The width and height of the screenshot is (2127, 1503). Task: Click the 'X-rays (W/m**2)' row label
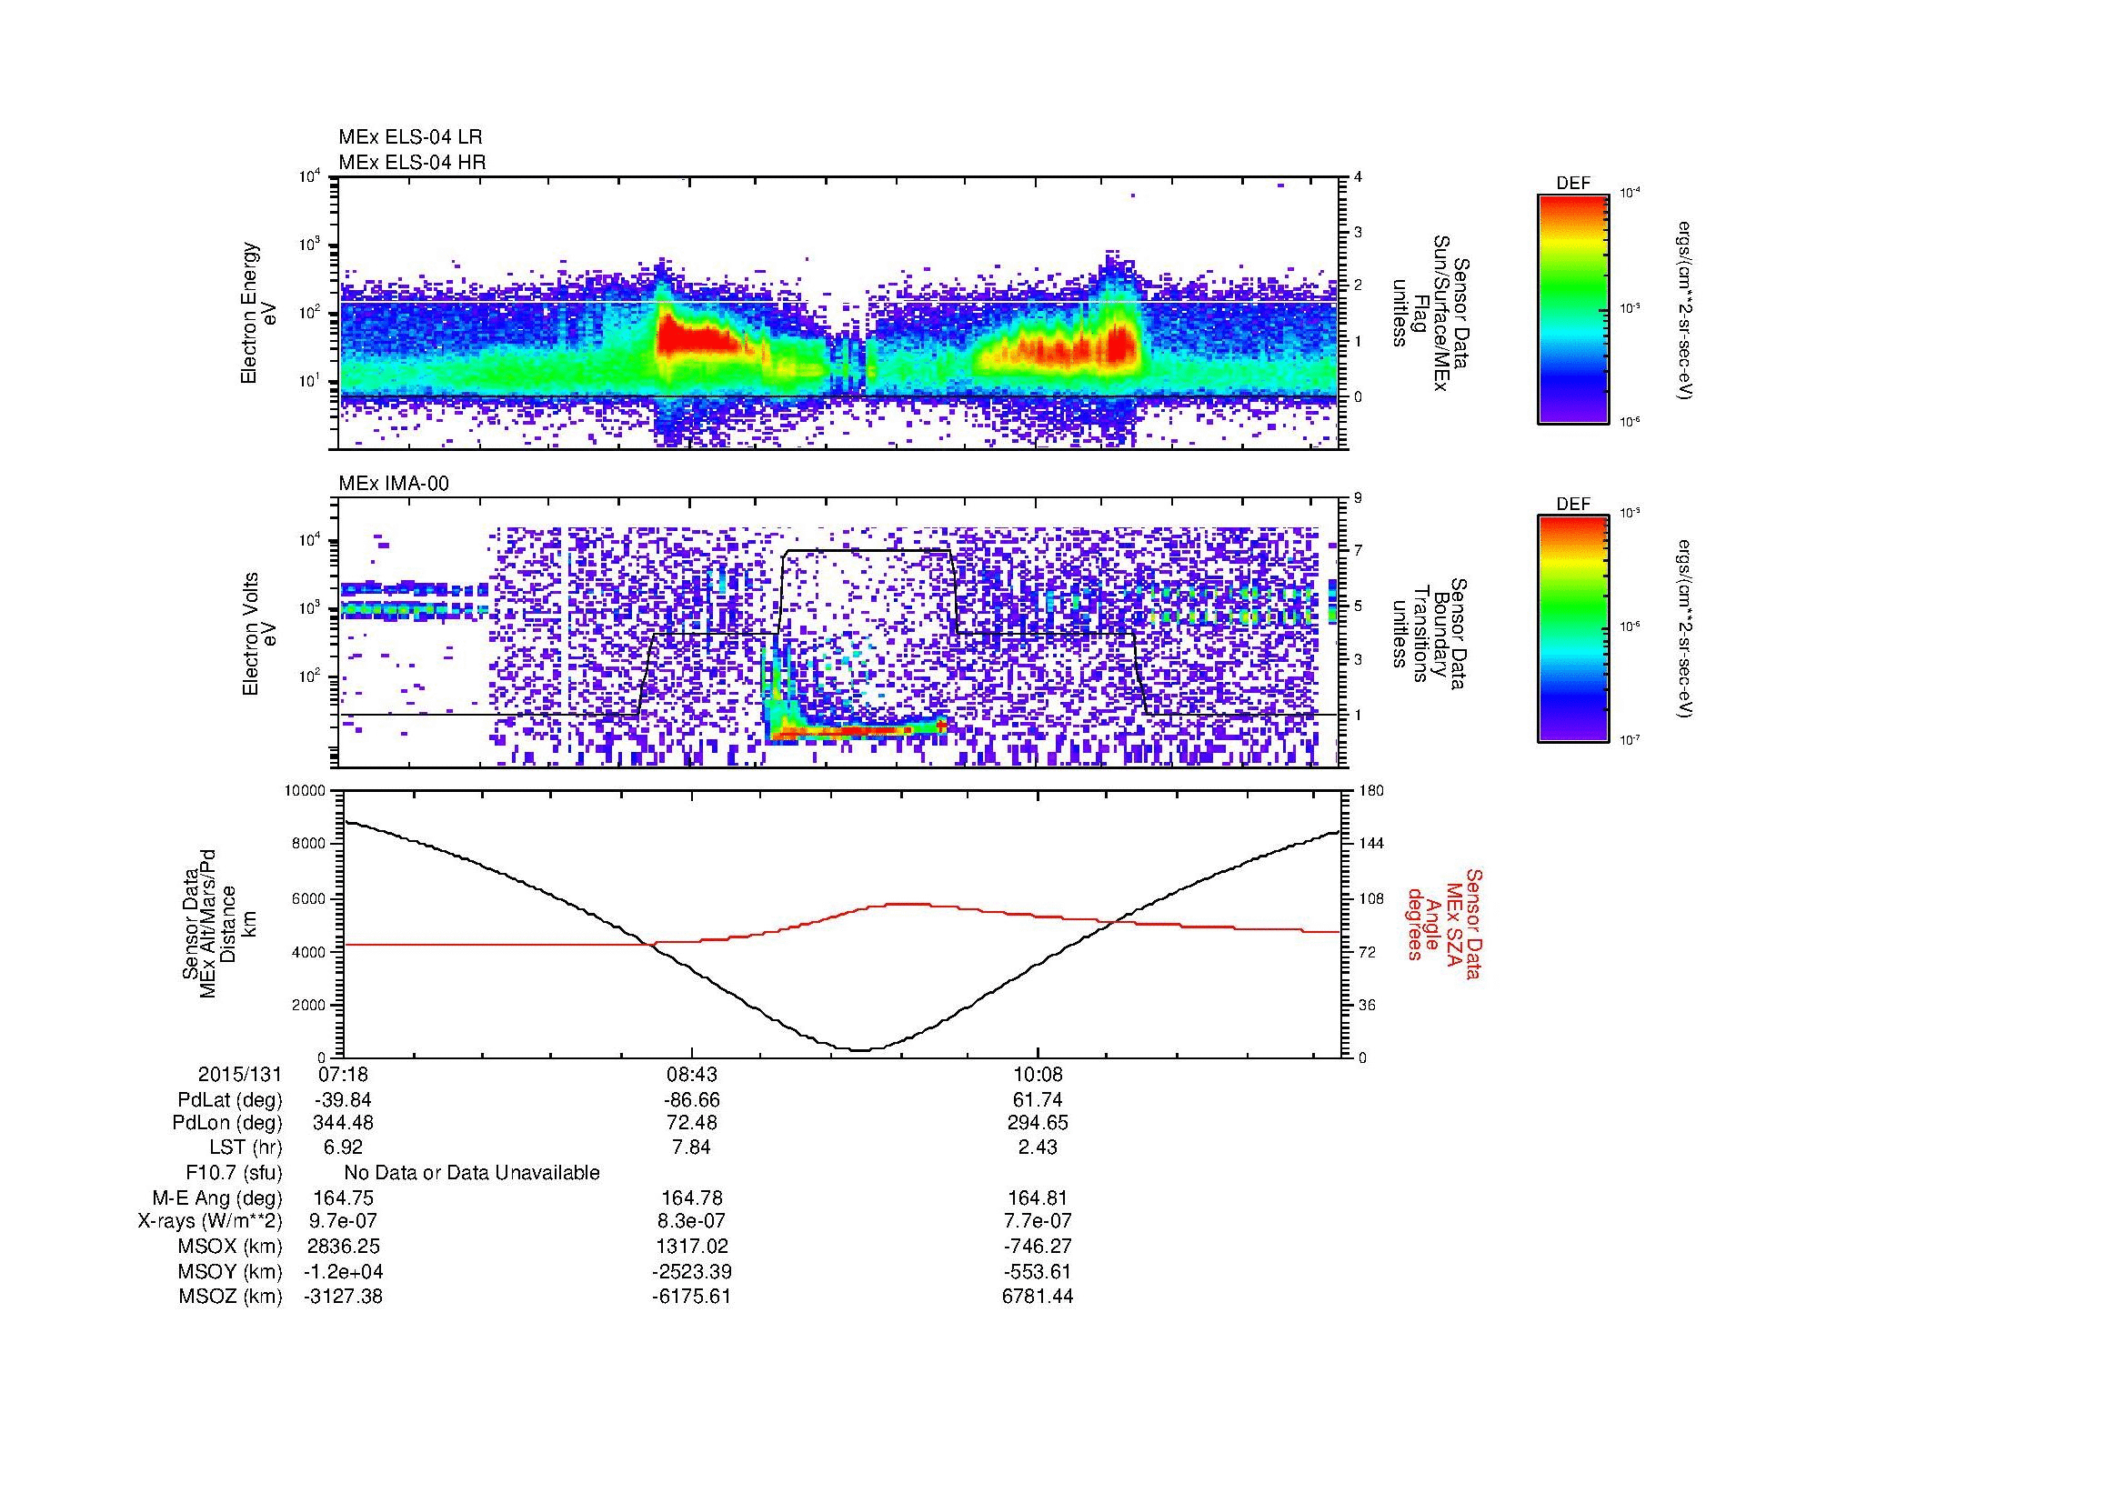coord(210,1222)
